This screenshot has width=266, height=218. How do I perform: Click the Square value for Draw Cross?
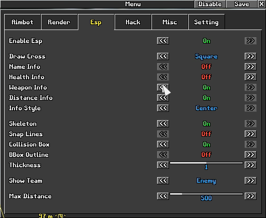(x=206, y=56)
